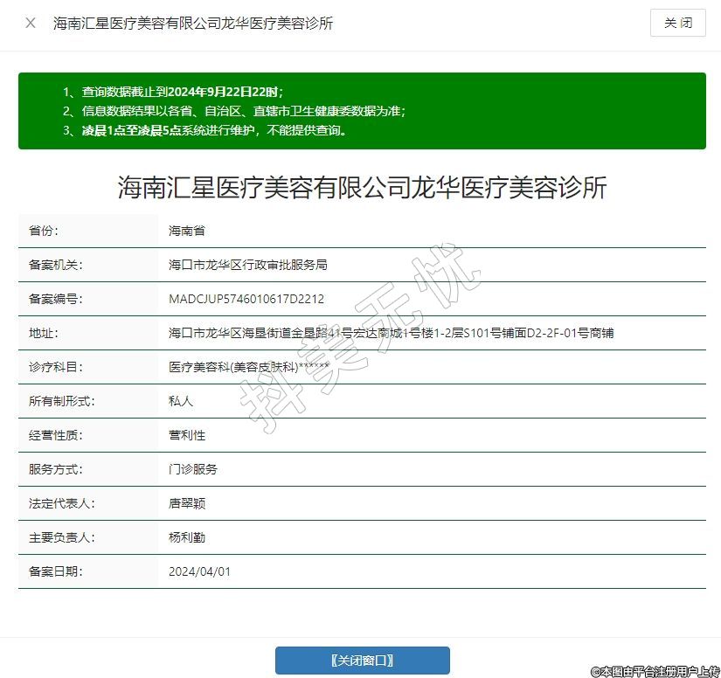Click the blue 【关闭窗口】 button

coord(362,661)
